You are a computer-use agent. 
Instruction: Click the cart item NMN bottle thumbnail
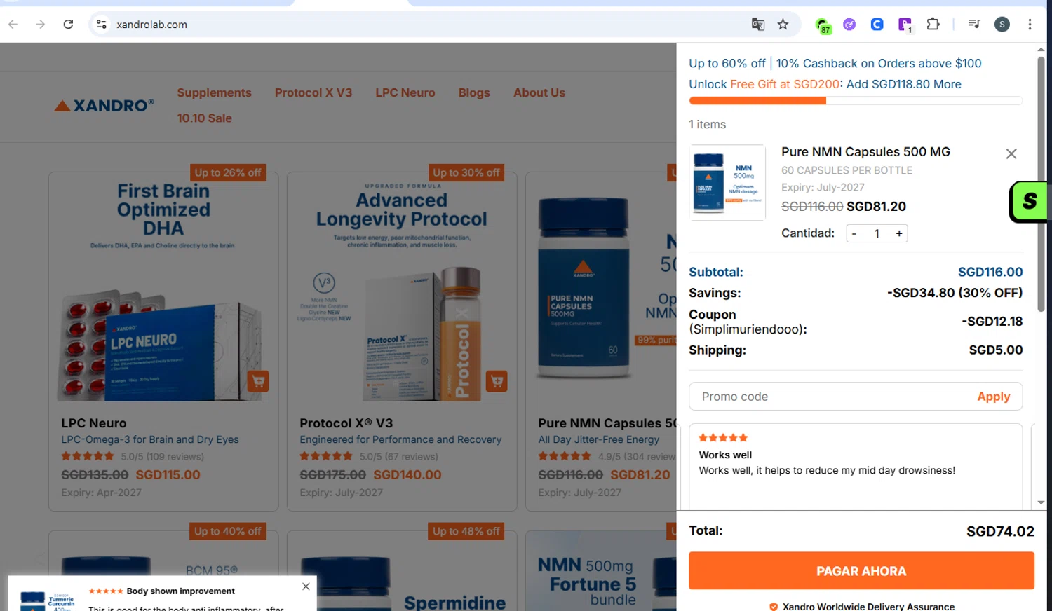tap(727, 182)
